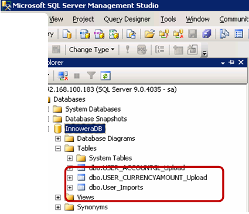The height and width of the screenshot is (214, 249).
Task: Select the Databases folder
Action: tap(69, 99)
